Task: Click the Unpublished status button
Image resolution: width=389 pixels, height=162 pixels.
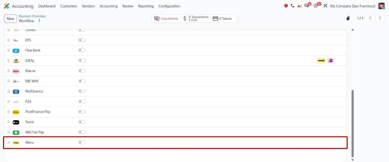Action: [x=166, y=19]
